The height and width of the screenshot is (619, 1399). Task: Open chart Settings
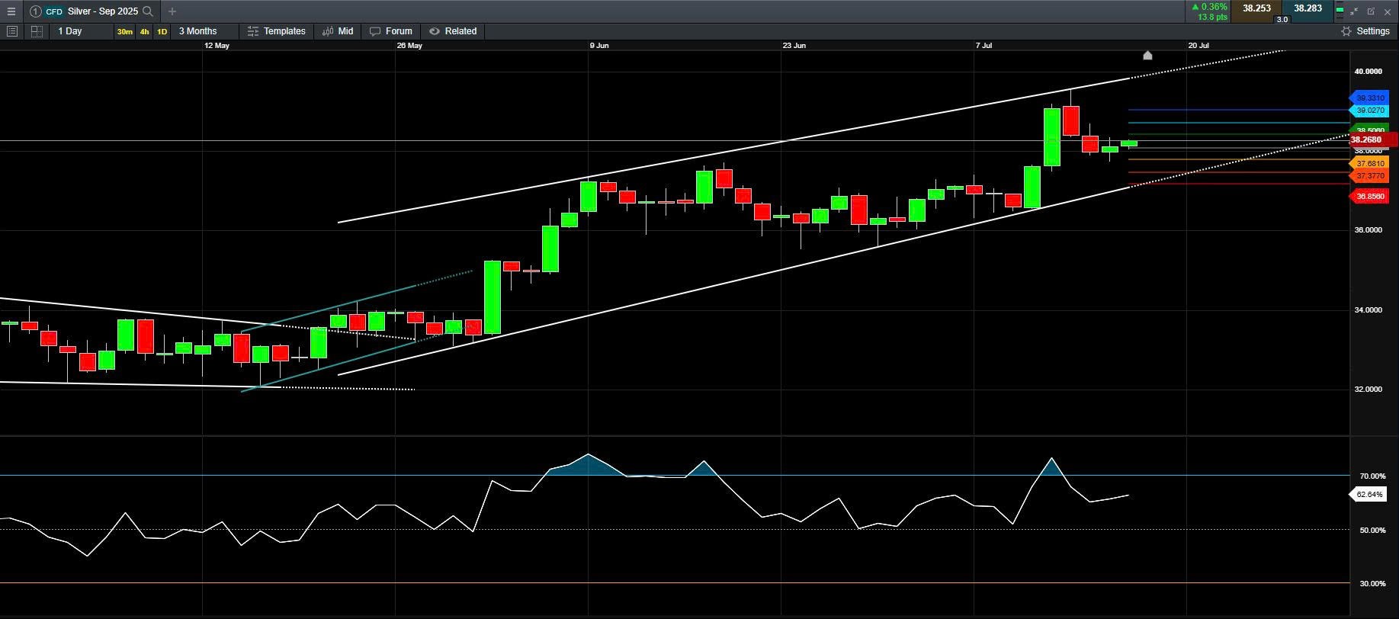coord(1365,31)
